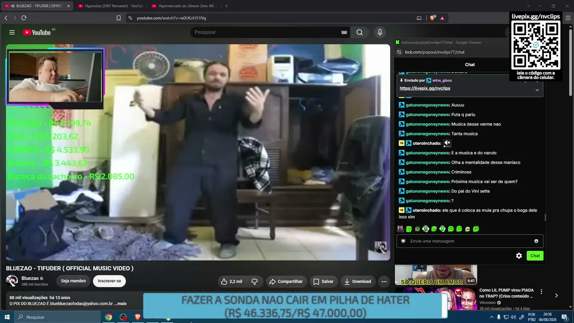
Task: Send message with the green Chat button
Action: (x=535, y=256)
